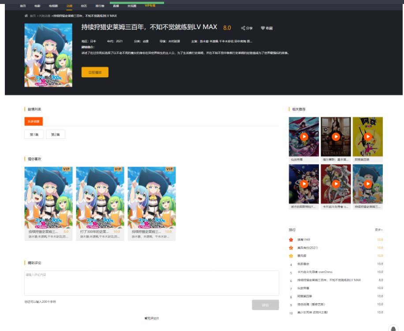
Task: Click the home icon in the breadcrumb
Action: tap(26, 16)
